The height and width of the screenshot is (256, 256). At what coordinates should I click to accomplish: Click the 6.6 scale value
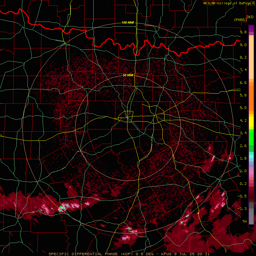(243, 82)
